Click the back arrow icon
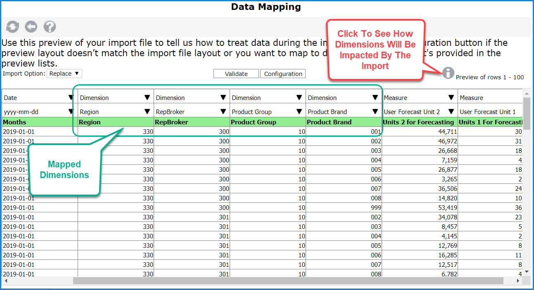 tap(31, 27)
